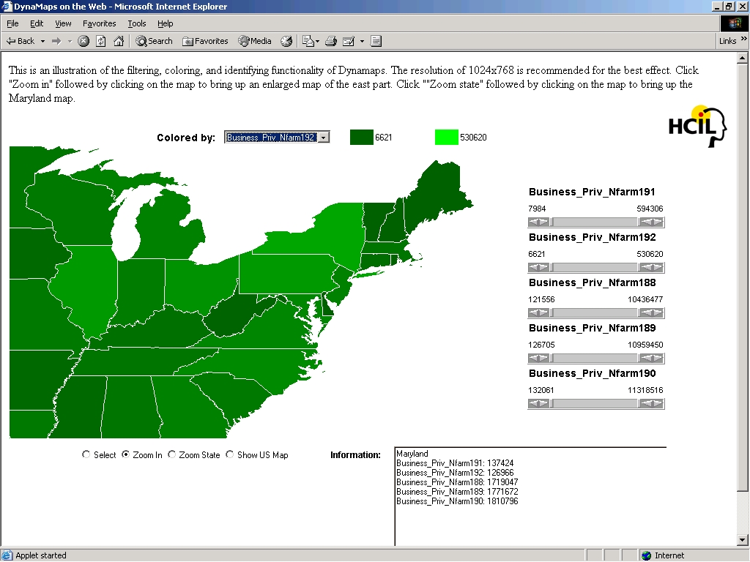Click the Business_Priv_Nfarm188 range slider bar
The image size is (750, 562).
pyautogui.click(x=595, y=312)
